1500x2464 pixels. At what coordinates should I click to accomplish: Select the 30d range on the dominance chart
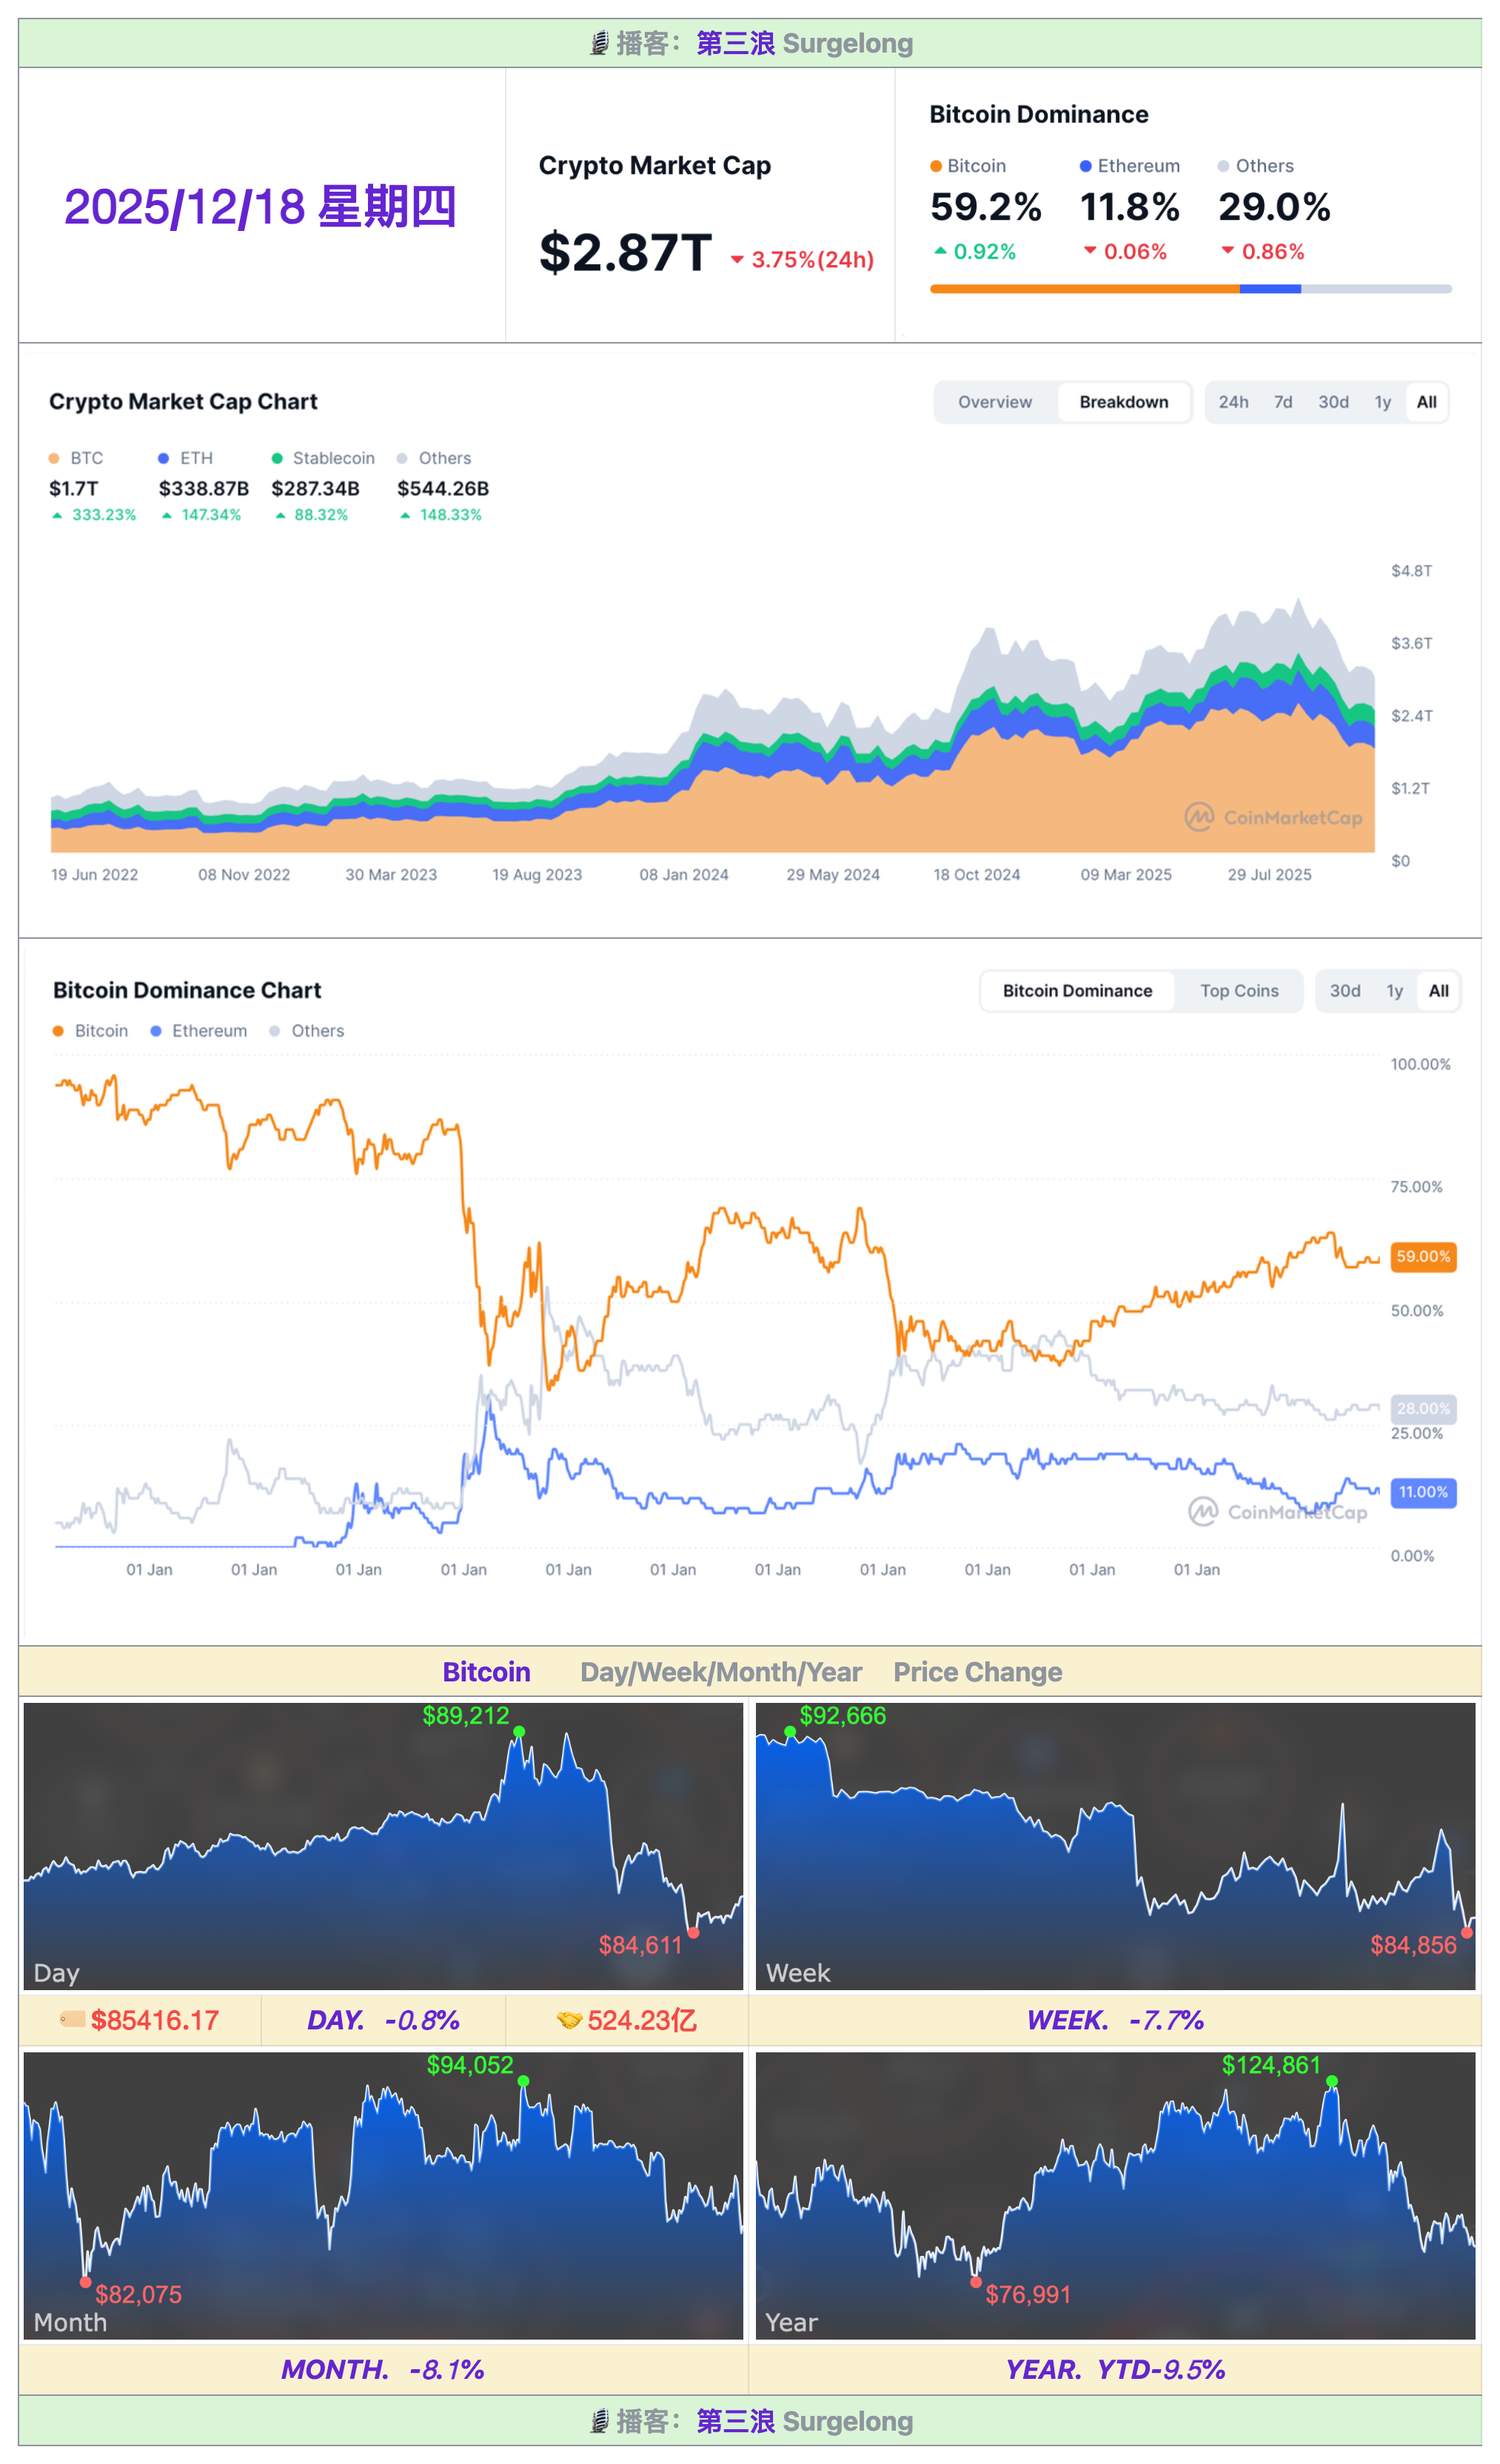(x=1345, y=991)
